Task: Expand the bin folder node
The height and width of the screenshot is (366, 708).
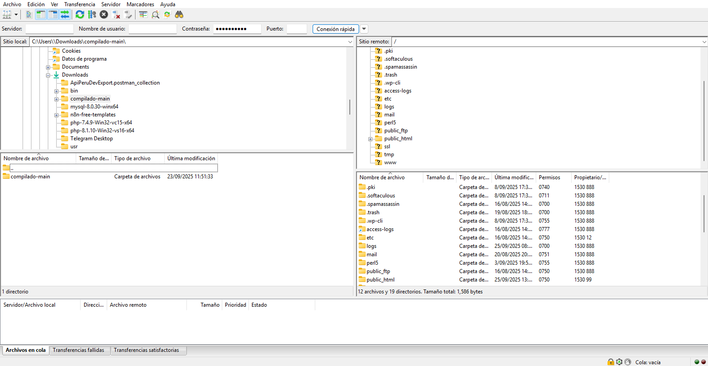Action: [x=56, y=91]
